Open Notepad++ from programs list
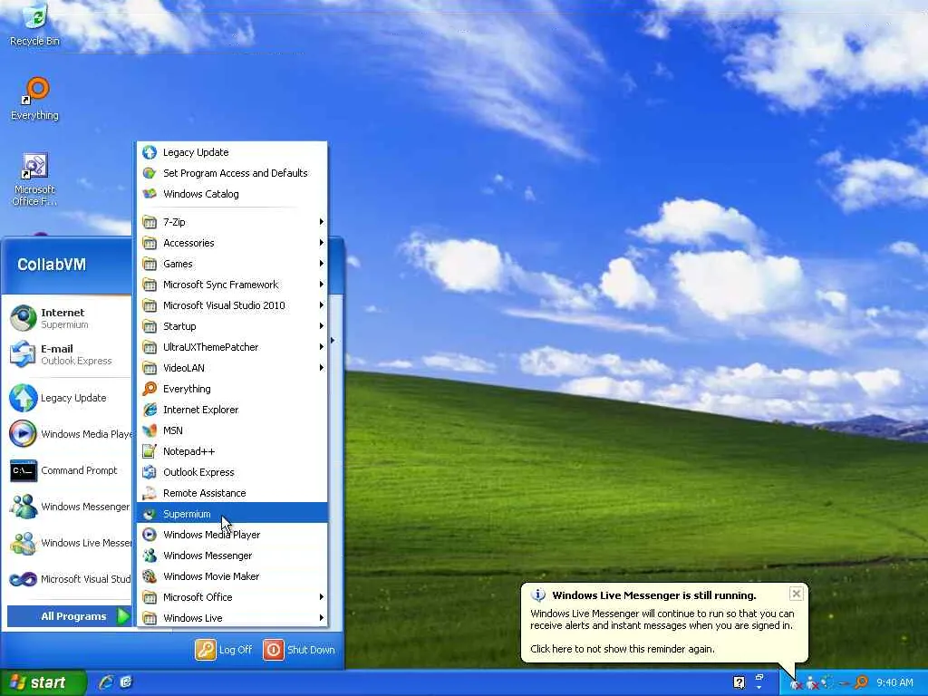Viewport: 928px width, 696px height. [231, 451]
